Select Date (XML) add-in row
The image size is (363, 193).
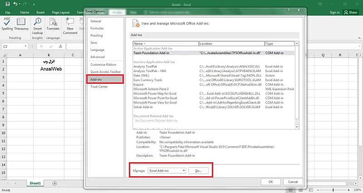click(x=214, y=75)
